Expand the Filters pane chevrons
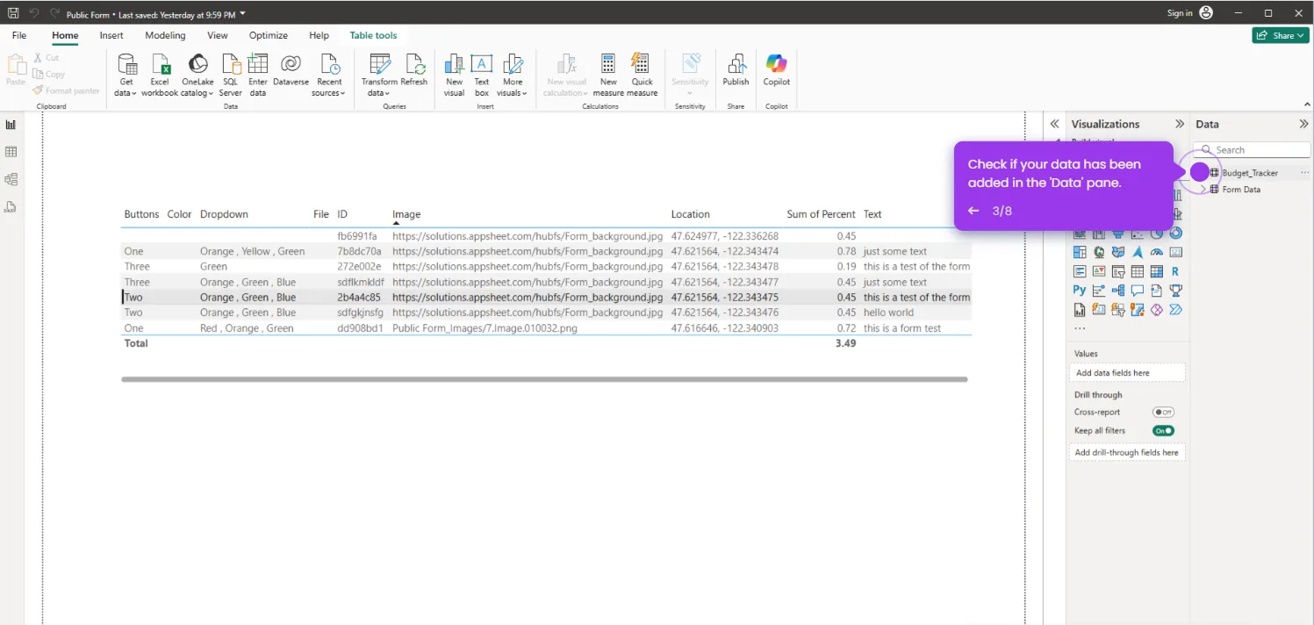 (x=1054, y=124)
